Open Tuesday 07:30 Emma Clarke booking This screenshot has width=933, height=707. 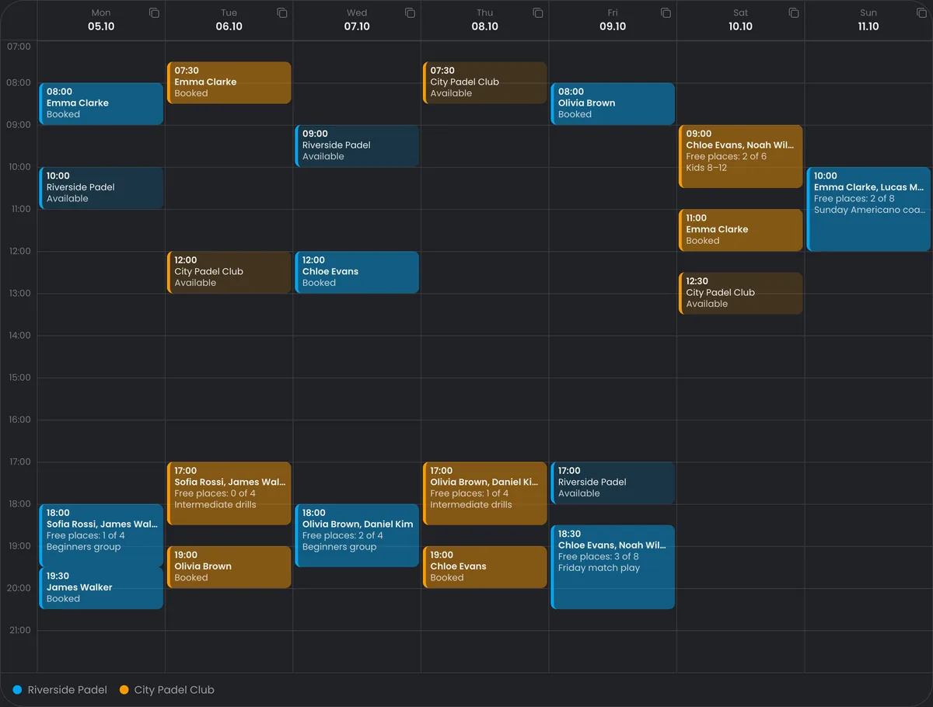[x=229, y=83]
